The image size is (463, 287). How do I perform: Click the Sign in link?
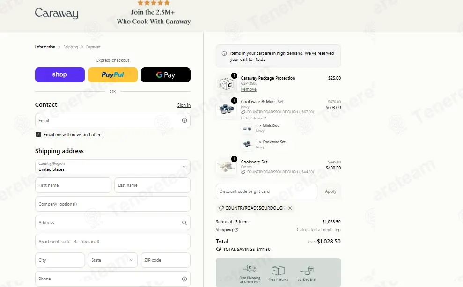184,105
